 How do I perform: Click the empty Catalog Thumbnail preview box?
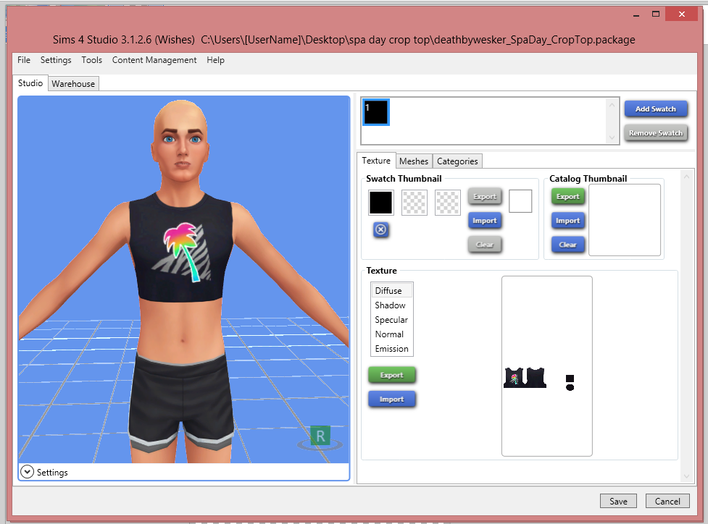(x=625, y=220)
